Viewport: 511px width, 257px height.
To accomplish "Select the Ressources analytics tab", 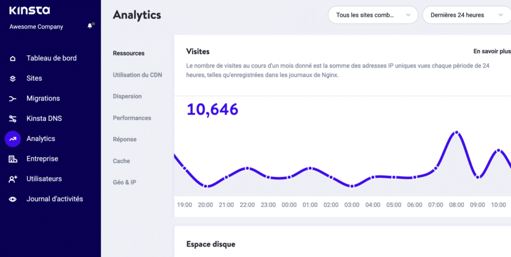I will point(129,53).
